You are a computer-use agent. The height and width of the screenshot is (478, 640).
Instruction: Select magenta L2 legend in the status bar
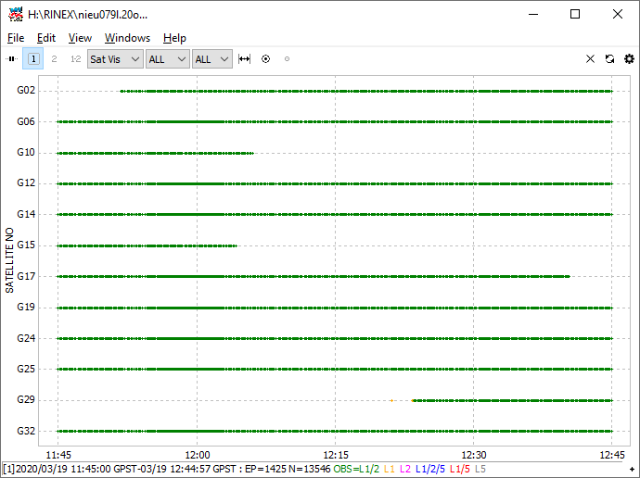pos(405,469)
